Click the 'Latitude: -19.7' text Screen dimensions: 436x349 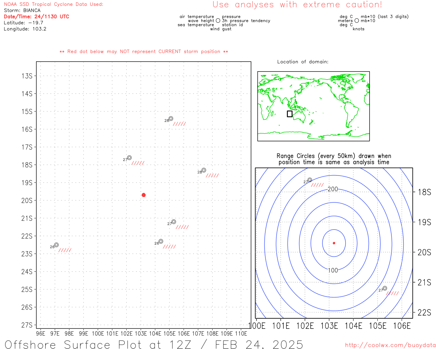click(24, 23)
